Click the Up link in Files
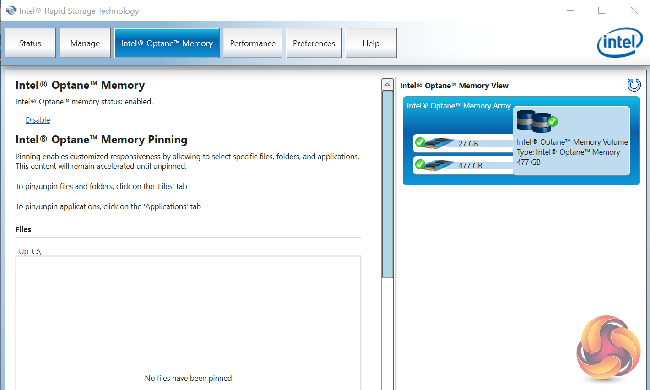The image size is (650, 390). point(24,251)
